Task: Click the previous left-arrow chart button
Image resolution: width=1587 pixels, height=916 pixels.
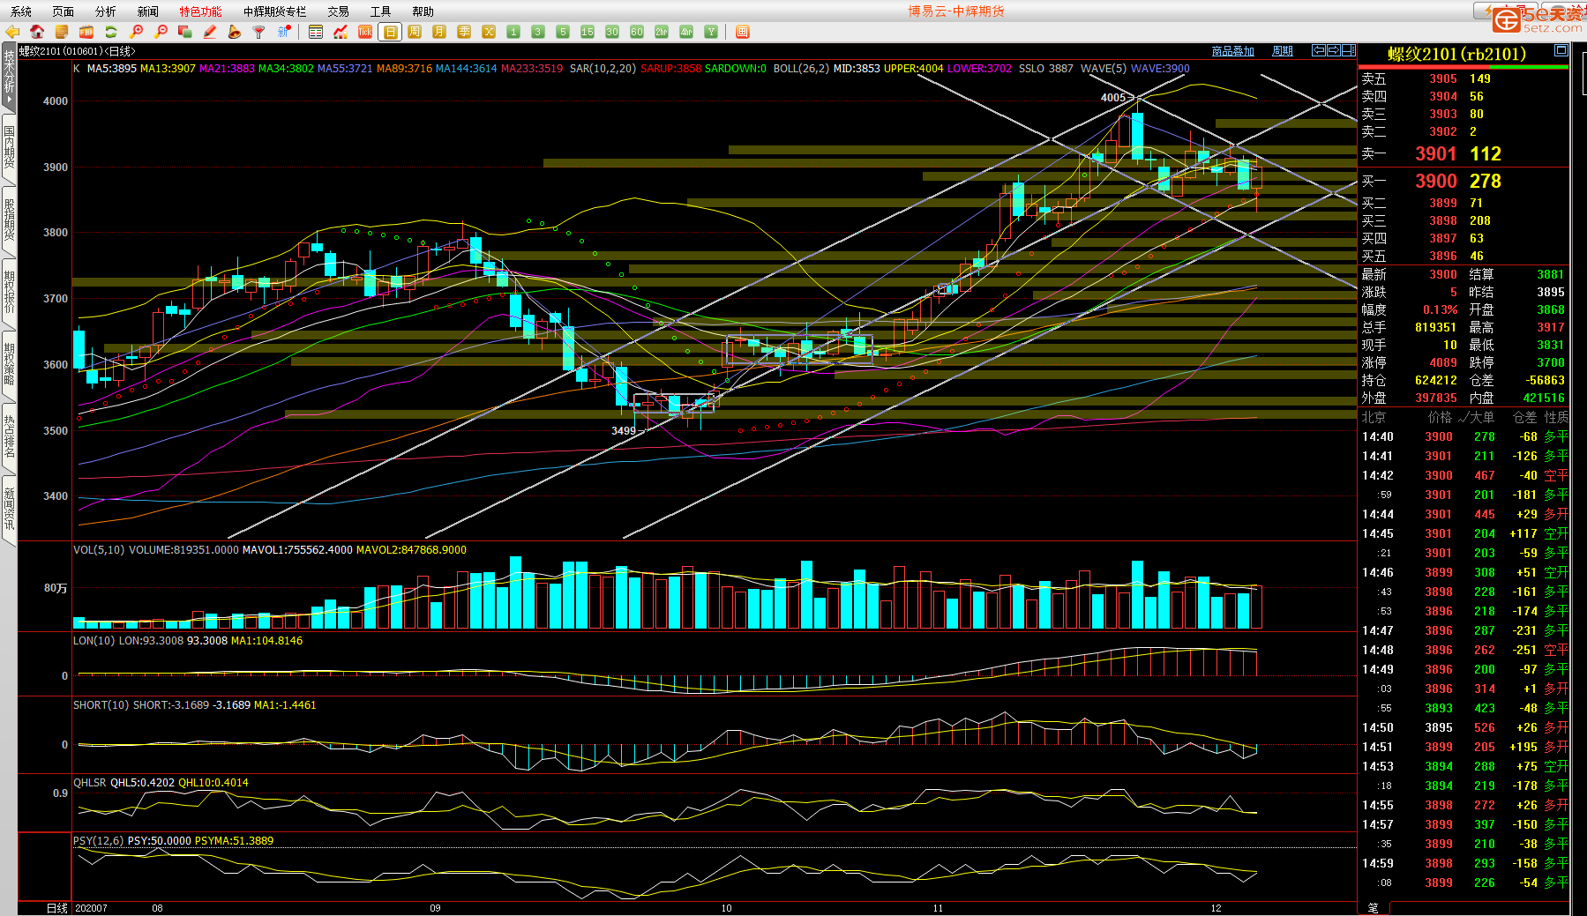Action: tap(1319, 50)
